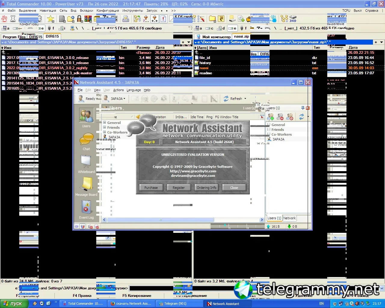The height and width of the screenshot is (308, 385).
Task: Click the remove user icon in the Users panel
Action: pos(280,116)
